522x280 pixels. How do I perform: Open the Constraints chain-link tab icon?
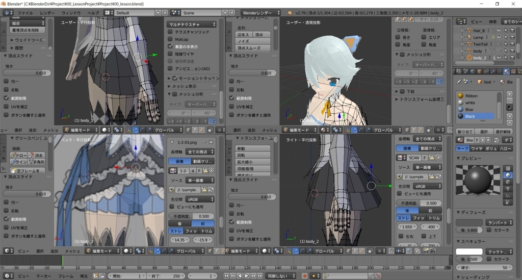click(x=486, y=71)
